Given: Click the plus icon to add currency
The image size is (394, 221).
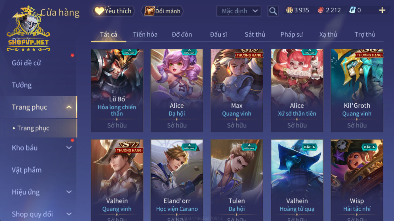Looking at the screenshot, I should [382, 10].
